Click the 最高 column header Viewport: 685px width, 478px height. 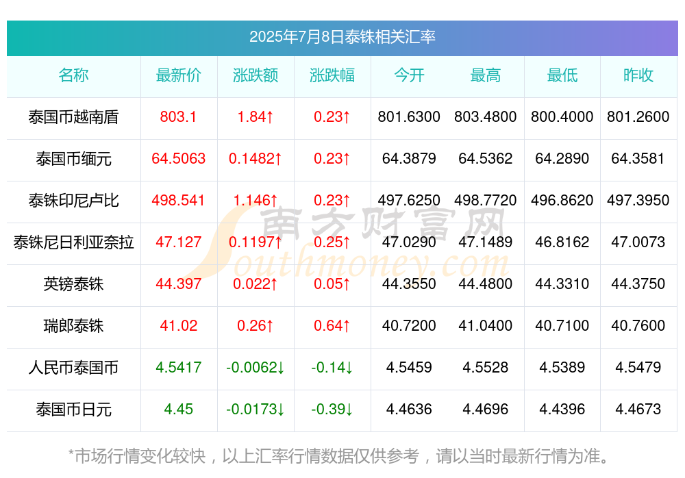[x=486, y=75]
